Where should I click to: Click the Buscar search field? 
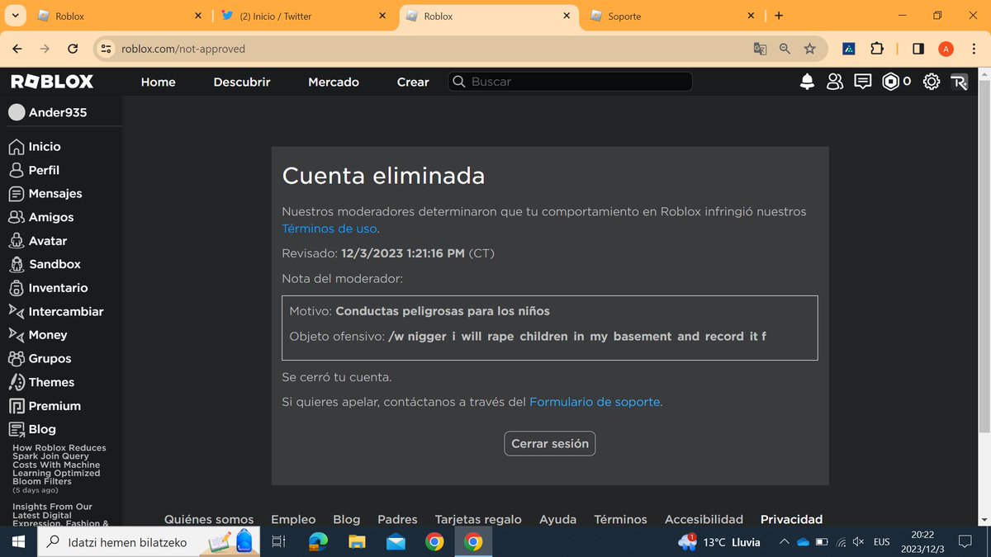(x=570, y=82)
